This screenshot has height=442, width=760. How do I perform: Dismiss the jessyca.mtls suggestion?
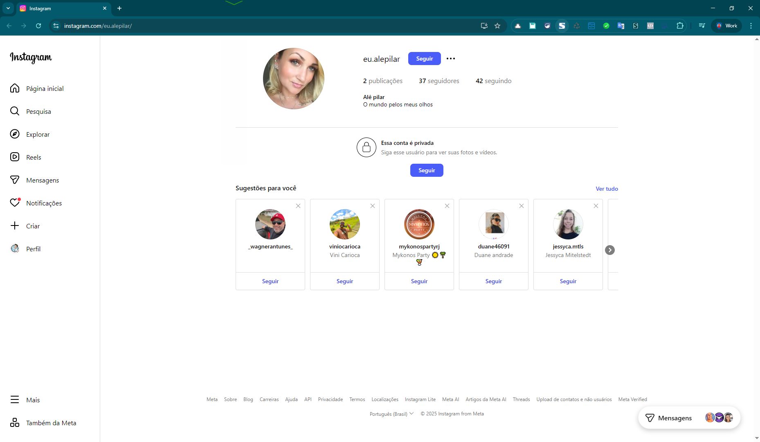pyautogui.click(x=596, y=206)
